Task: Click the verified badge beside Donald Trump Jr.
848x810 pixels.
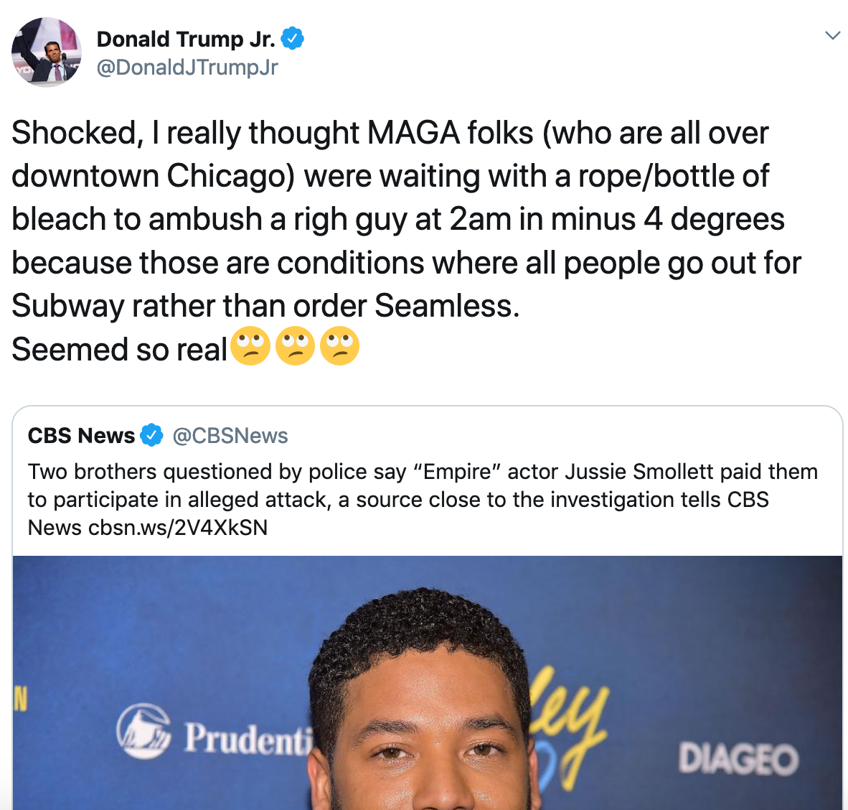Action: [x=293, y=39]
